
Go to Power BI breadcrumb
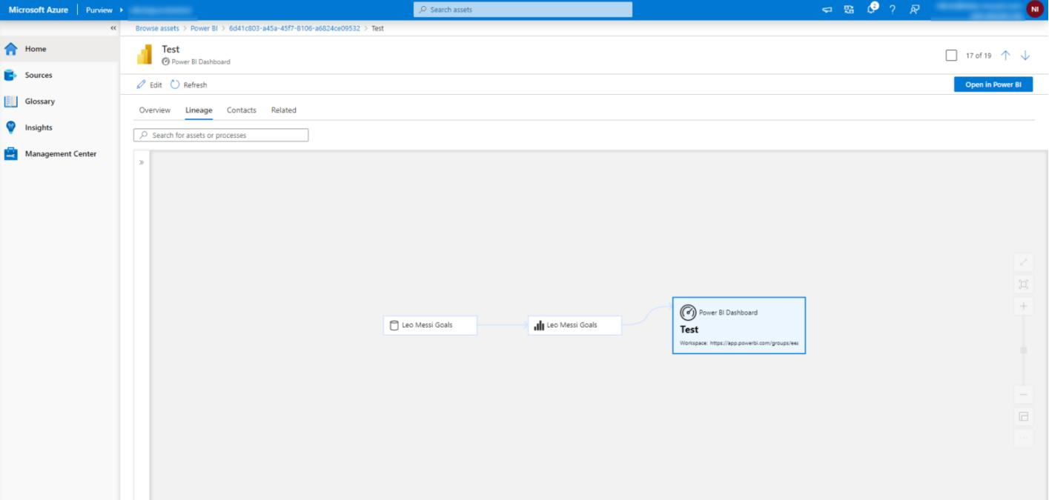click(x=204, y=28)
